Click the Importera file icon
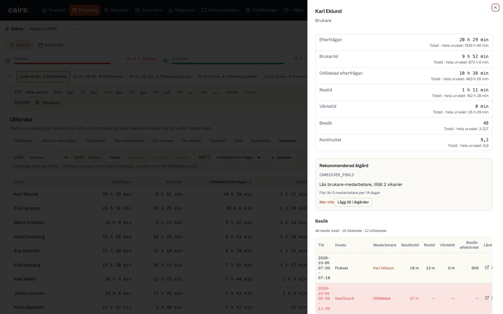The height and width of the screenshot is (314, 503). point(137,10)
